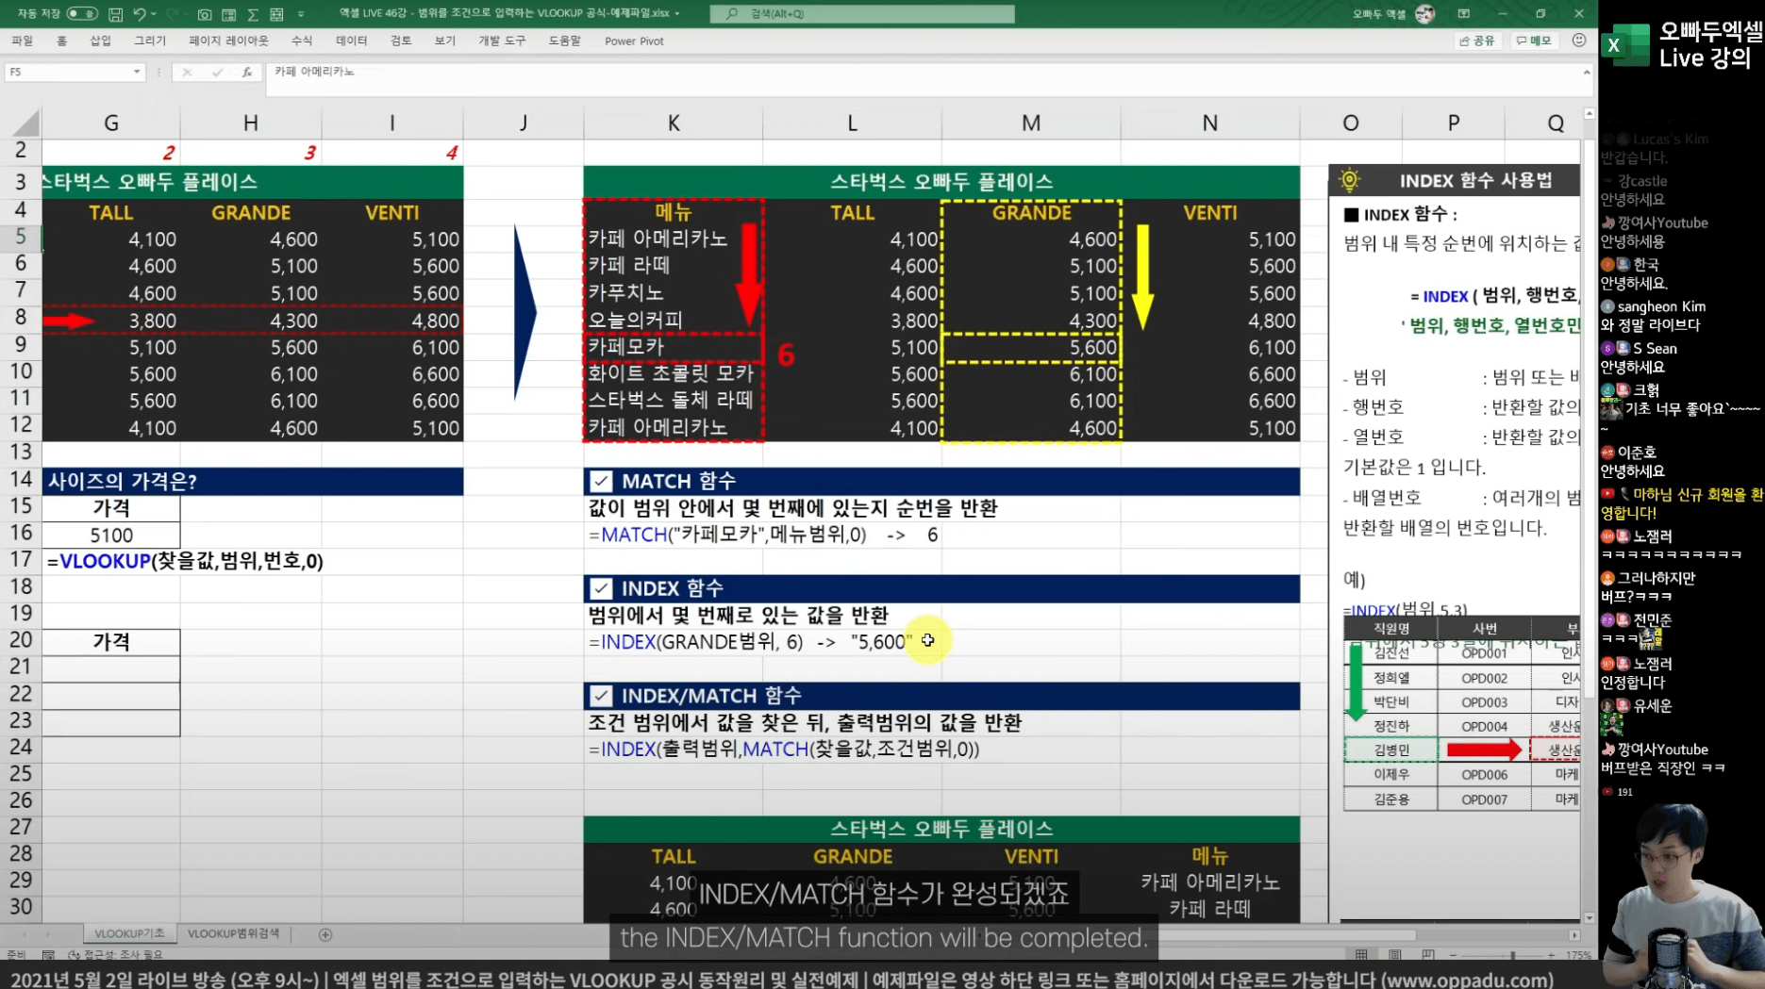1765x989 pixels.
Task: Switch to Normal view icon in status bar
Action: 1360,955
